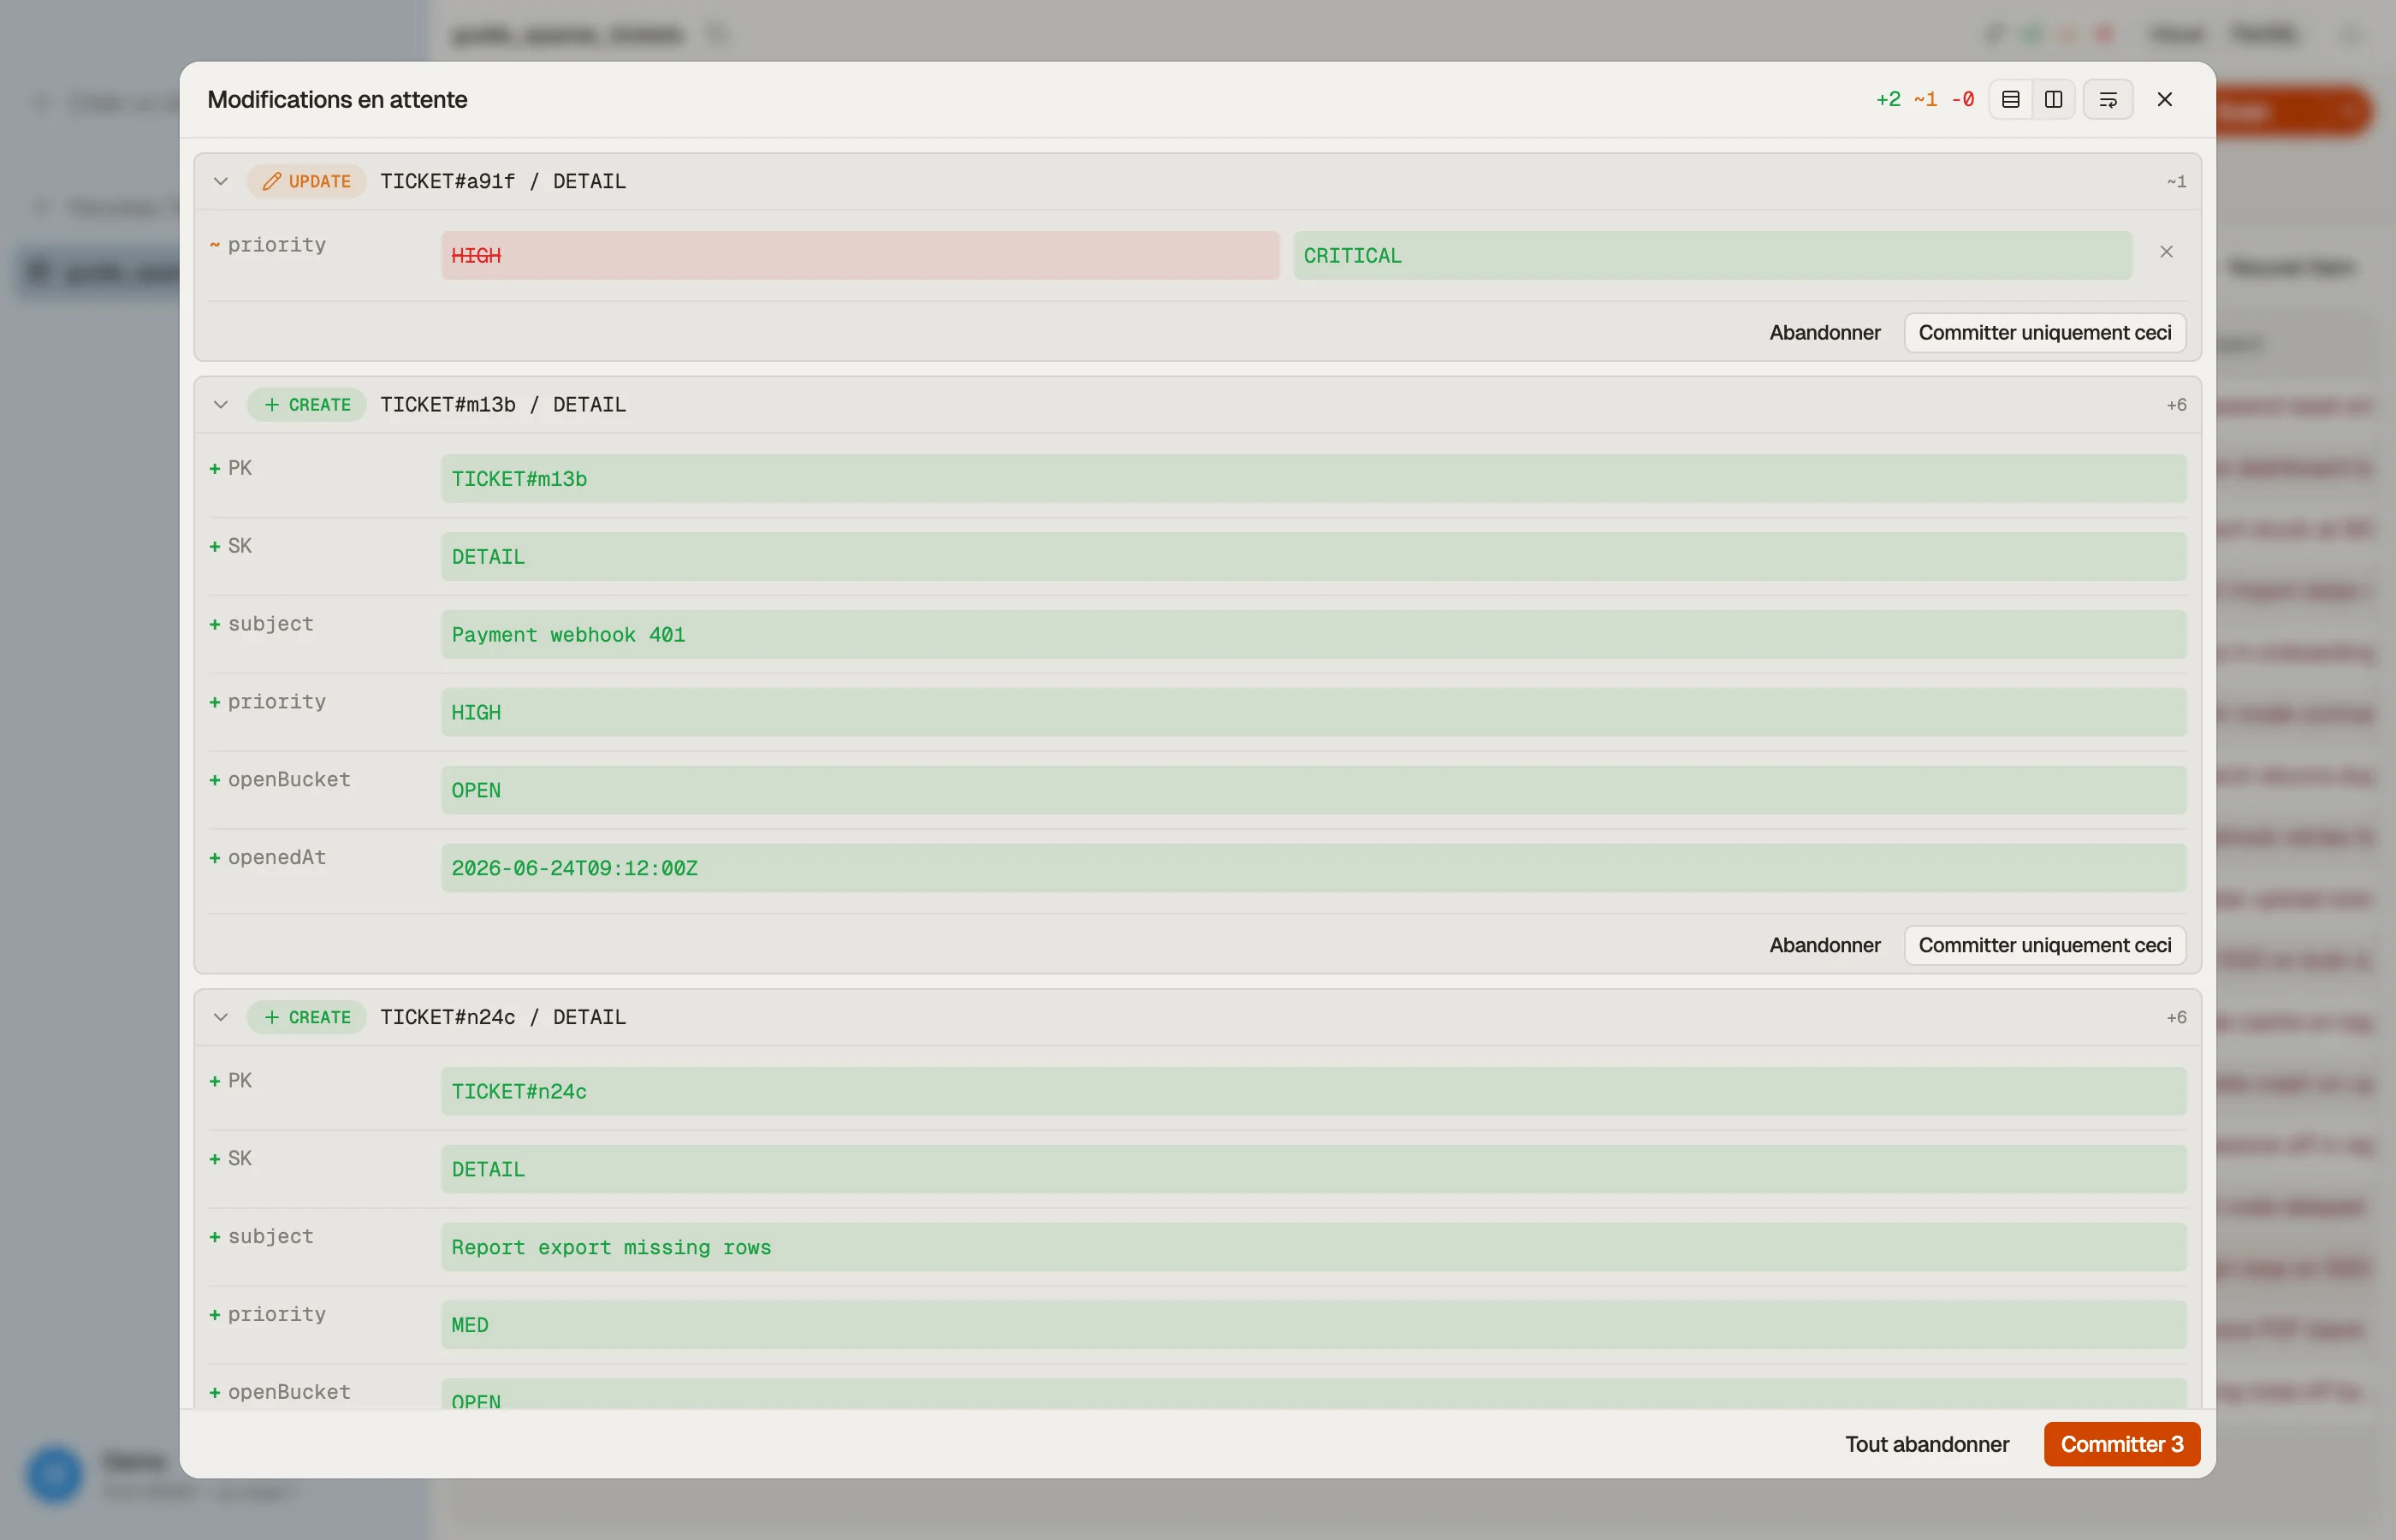Collapse the TICKET#m13b create section

coord(221,405)
